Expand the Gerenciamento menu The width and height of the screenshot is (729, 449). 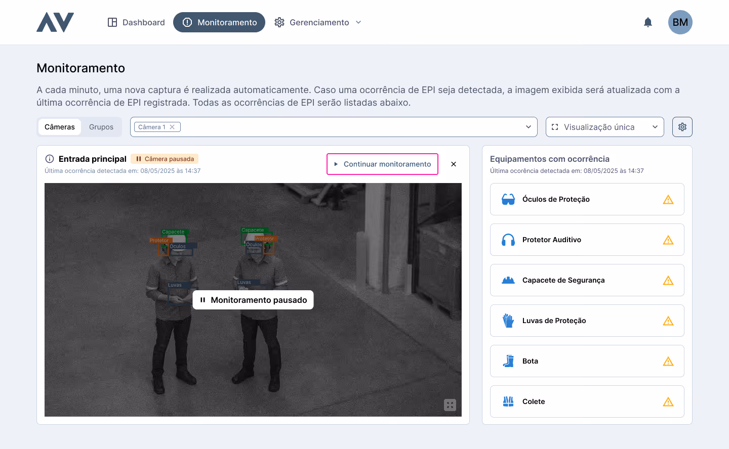tap(318, 22)
